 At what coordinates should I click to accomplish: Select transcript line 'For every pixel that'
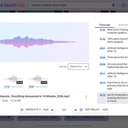(118, 66)
